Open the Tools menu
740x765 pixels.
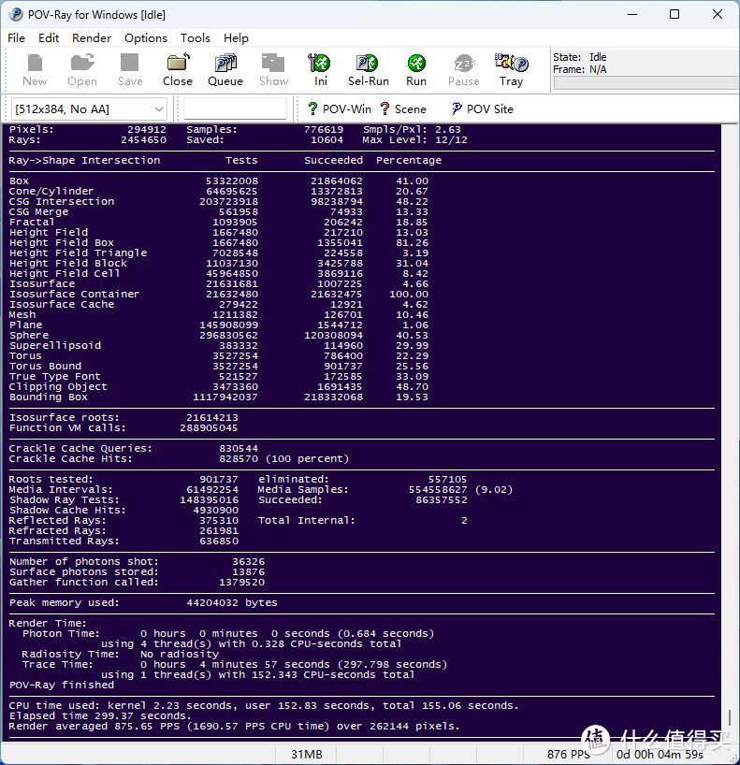click(196, 38)
